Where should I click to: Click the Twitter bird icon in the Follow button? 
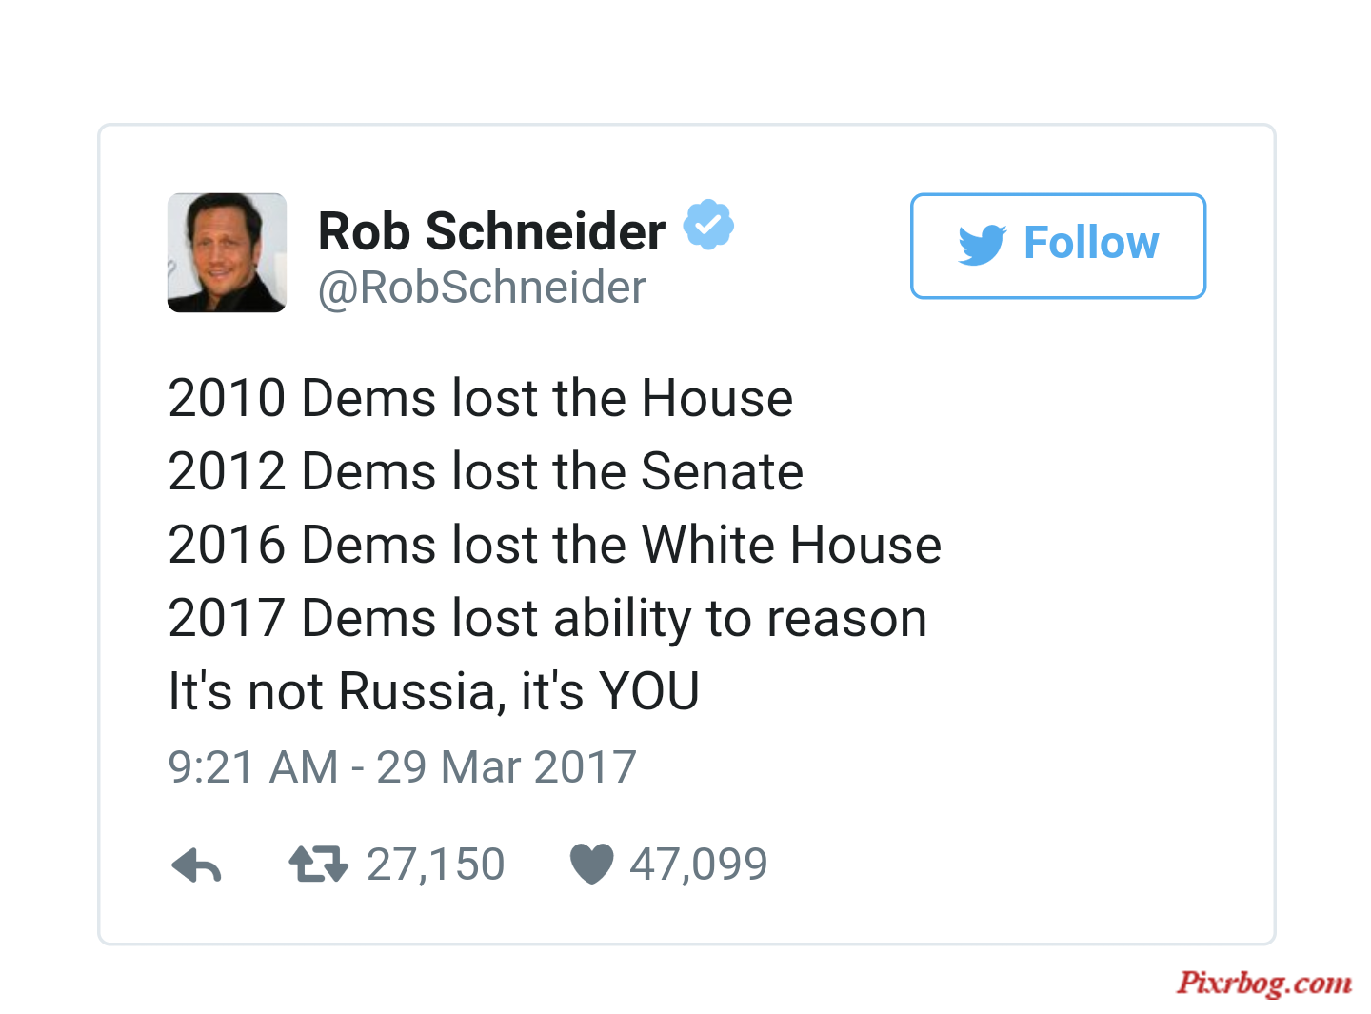pyautogui.click(x=982, y=245)
